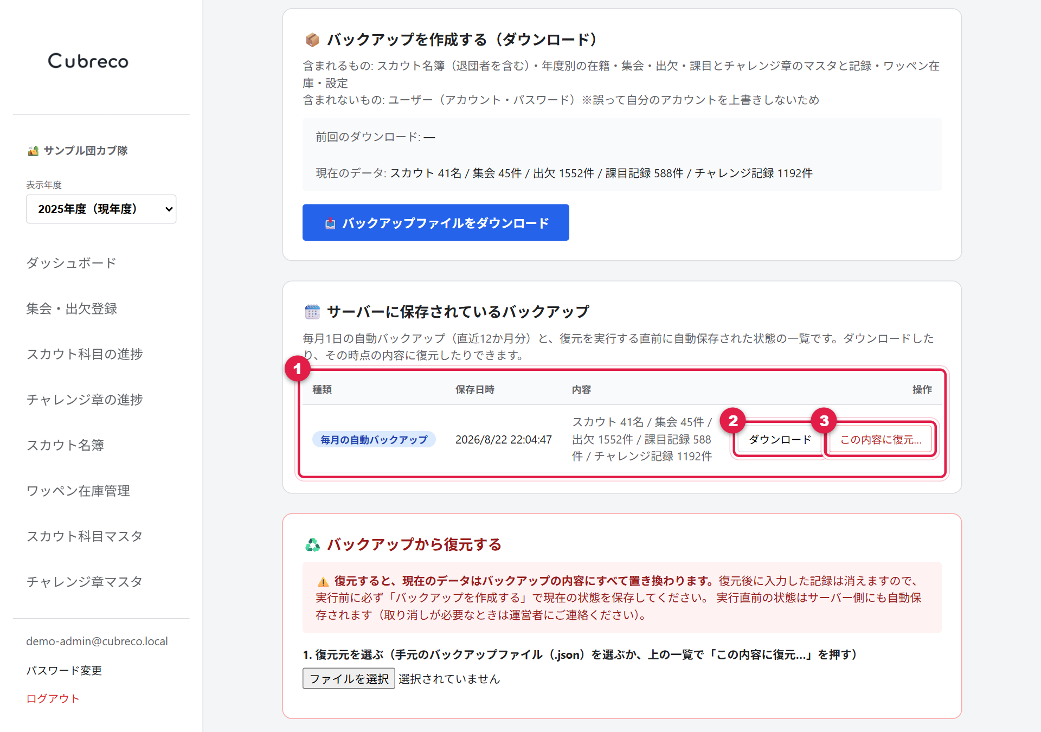
Task: Click the Cubreco logo
Action: [88, 61]
